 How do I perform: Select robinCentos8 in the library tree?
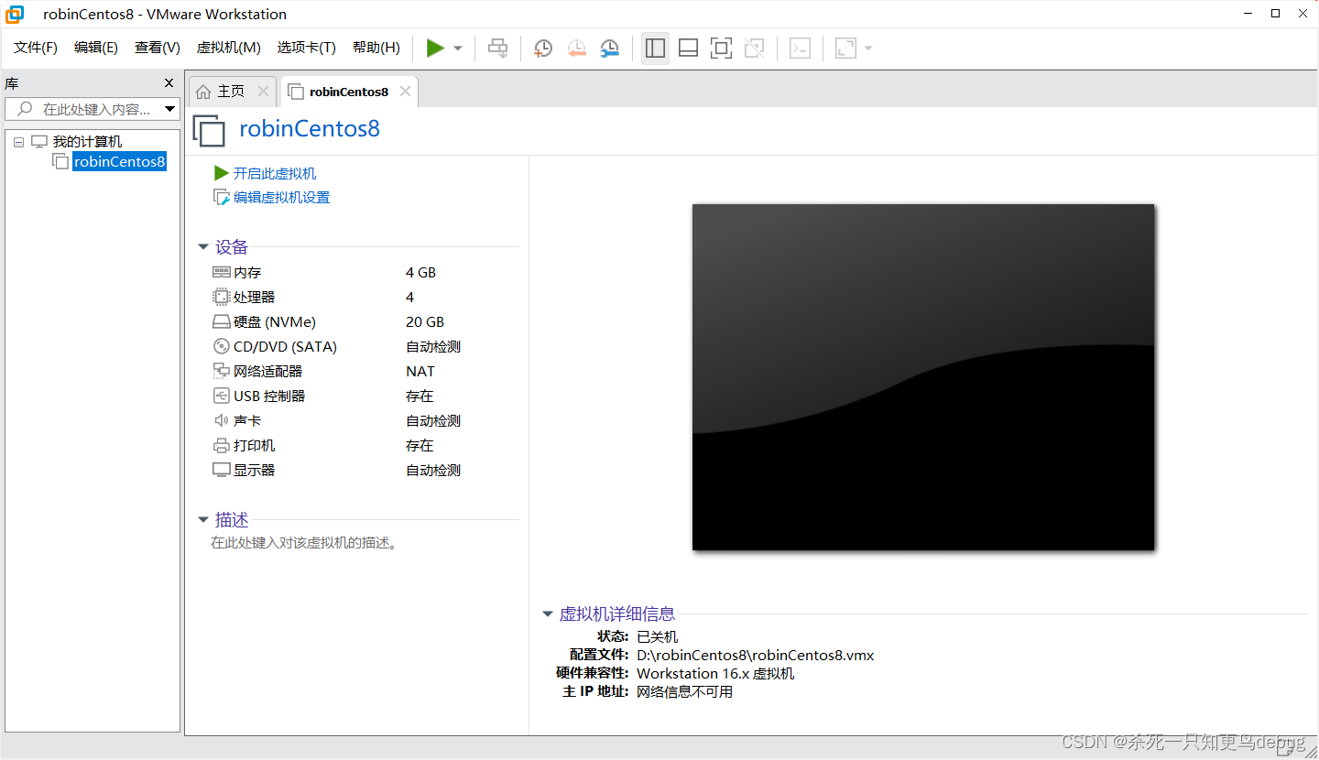[x=120, y=162]
